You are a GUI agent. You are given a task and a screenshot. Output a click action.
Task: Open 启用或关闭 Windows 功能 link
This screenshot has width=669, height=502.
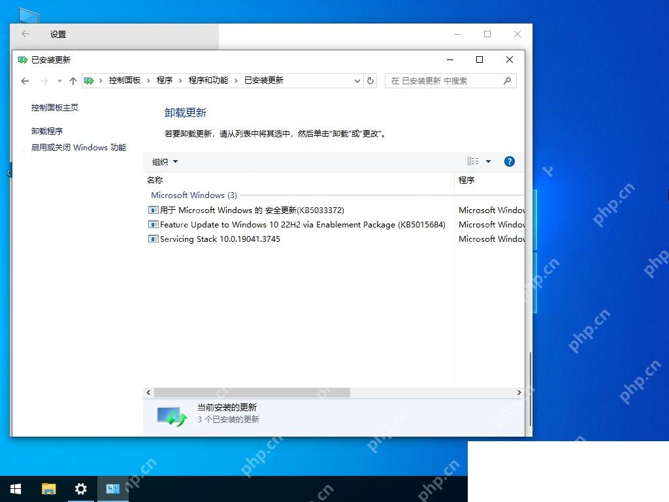click(x=78, y=147)
